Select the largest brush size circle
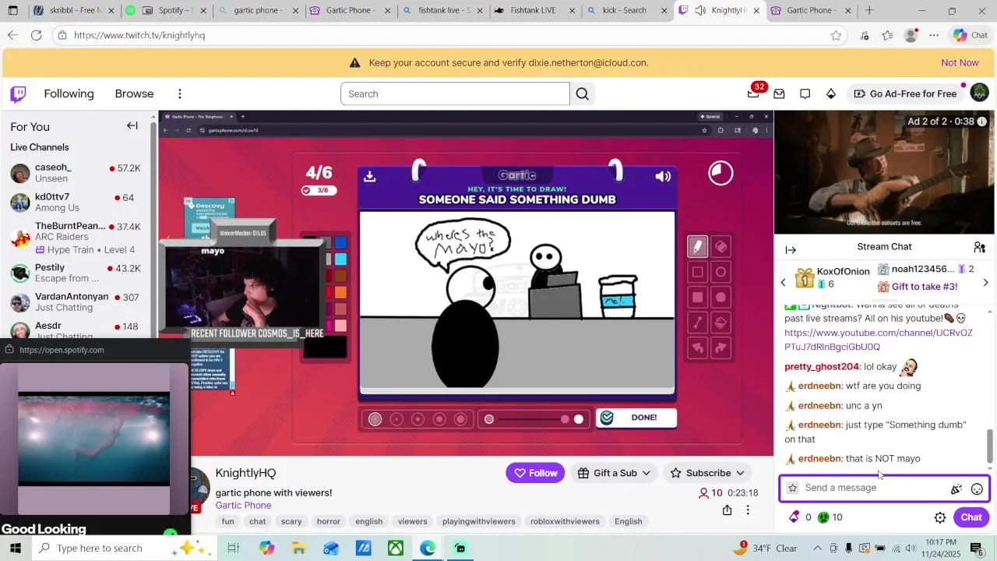 (460, 419)
